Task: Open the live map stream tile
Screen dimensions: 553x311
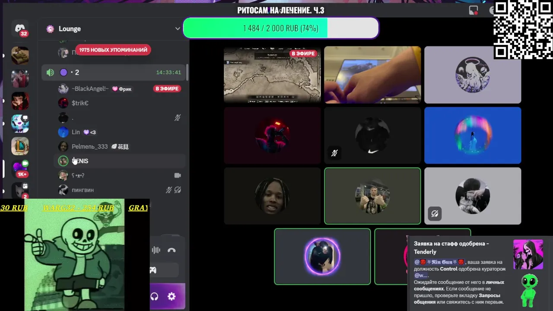Action: [272, 75]
